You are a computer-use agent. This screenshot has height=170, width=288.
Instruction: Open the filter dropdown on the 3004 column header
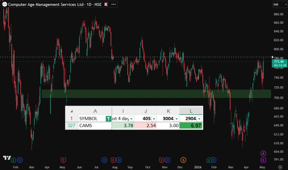click(176, 119)
